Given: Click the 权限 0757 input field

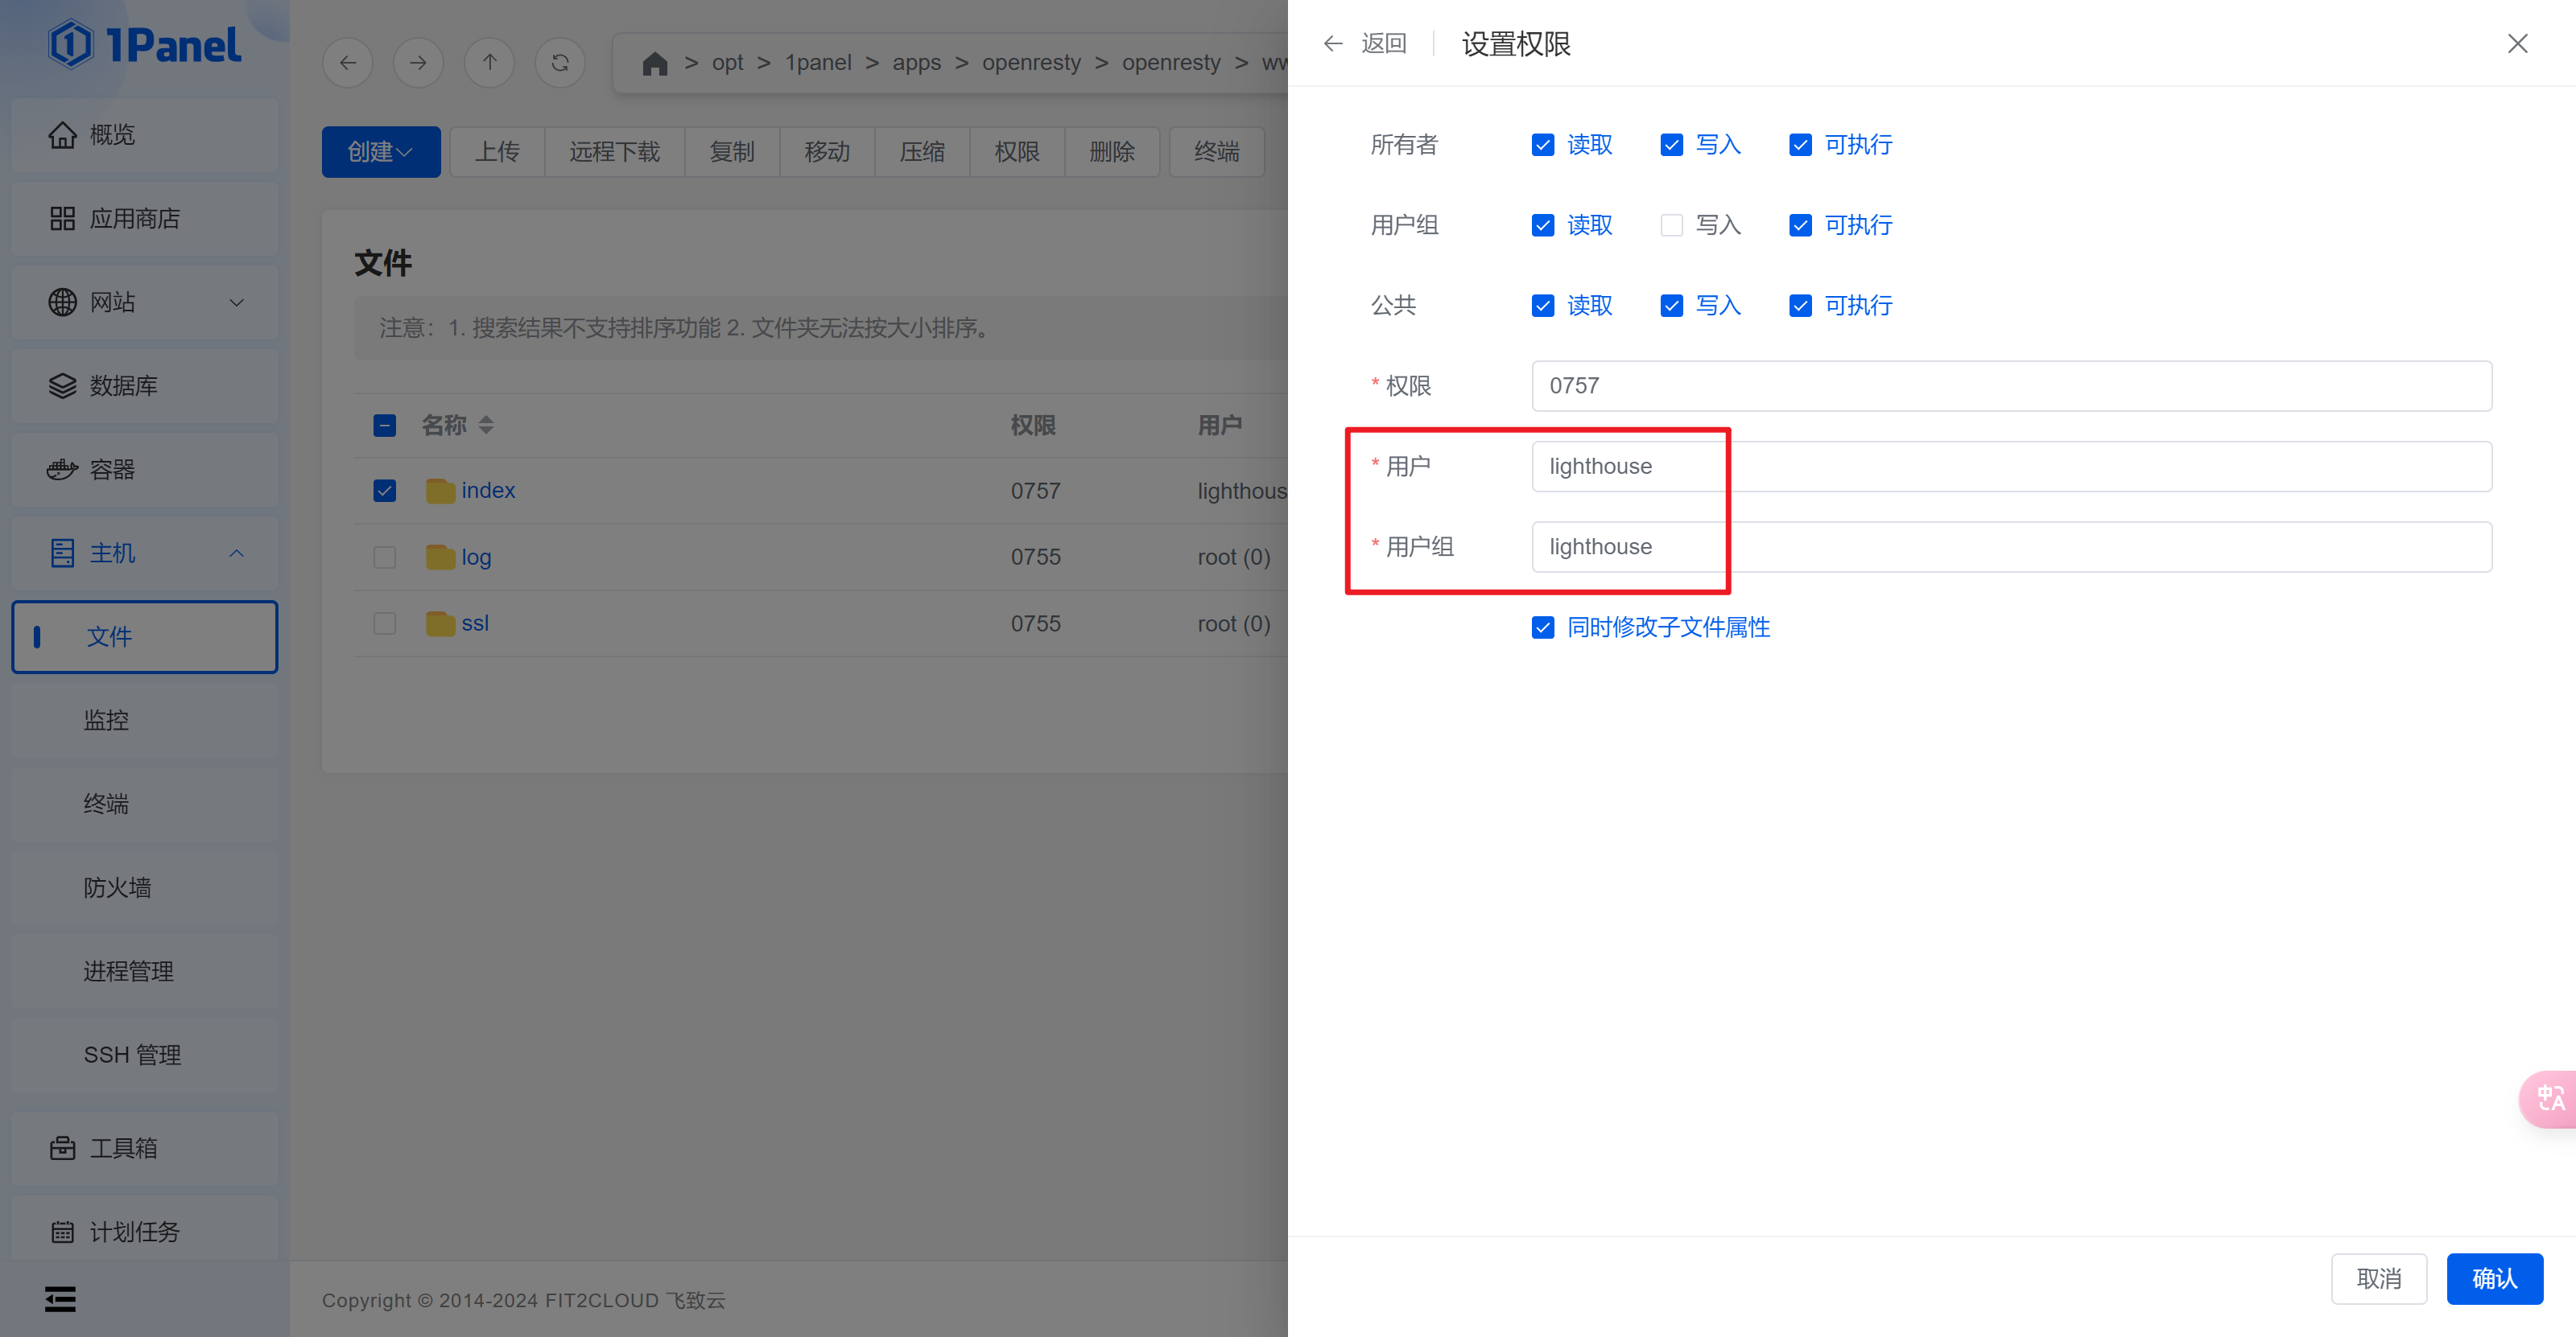Looking at the screenshot, I should pyautogui.click(x=2012, y=385).
